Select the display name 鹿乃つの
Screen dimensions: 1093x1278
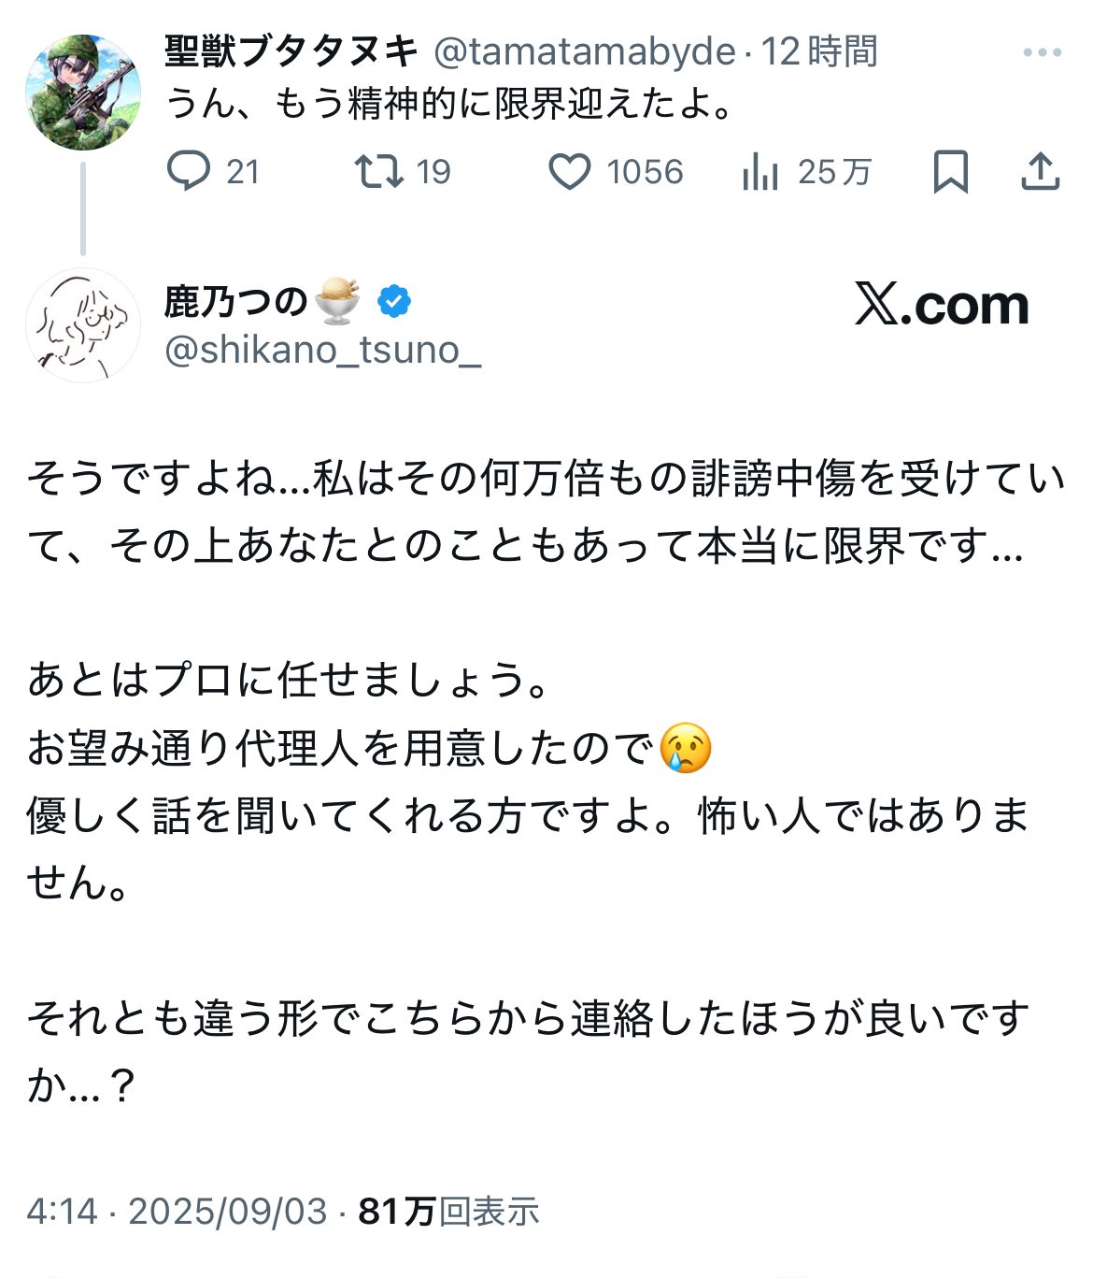[x=235, y=301]
